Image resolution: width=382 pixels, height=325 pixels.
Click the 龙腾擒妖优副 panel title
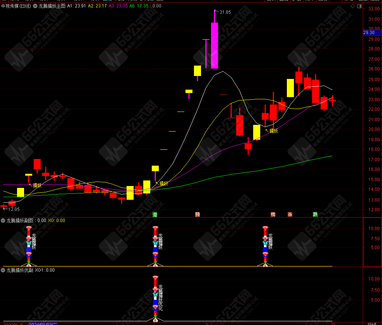coord(20,271)
